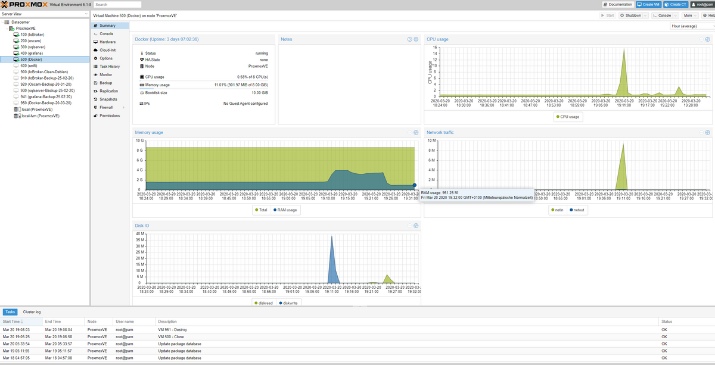Toggle the diskwrite series in Disk IO legend

click(x=289, y=303)
